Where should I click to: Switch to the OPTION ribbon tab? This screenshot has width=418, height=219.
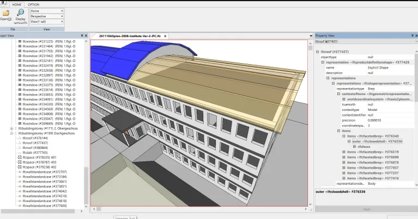pos(34,4)
